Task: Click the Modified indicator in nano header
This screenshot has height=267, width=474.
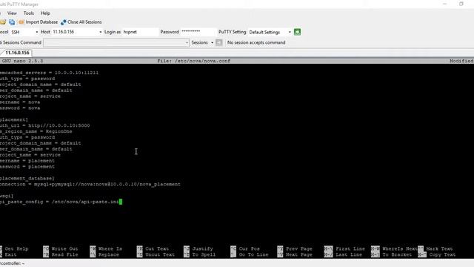Action: tap(461, 61)
